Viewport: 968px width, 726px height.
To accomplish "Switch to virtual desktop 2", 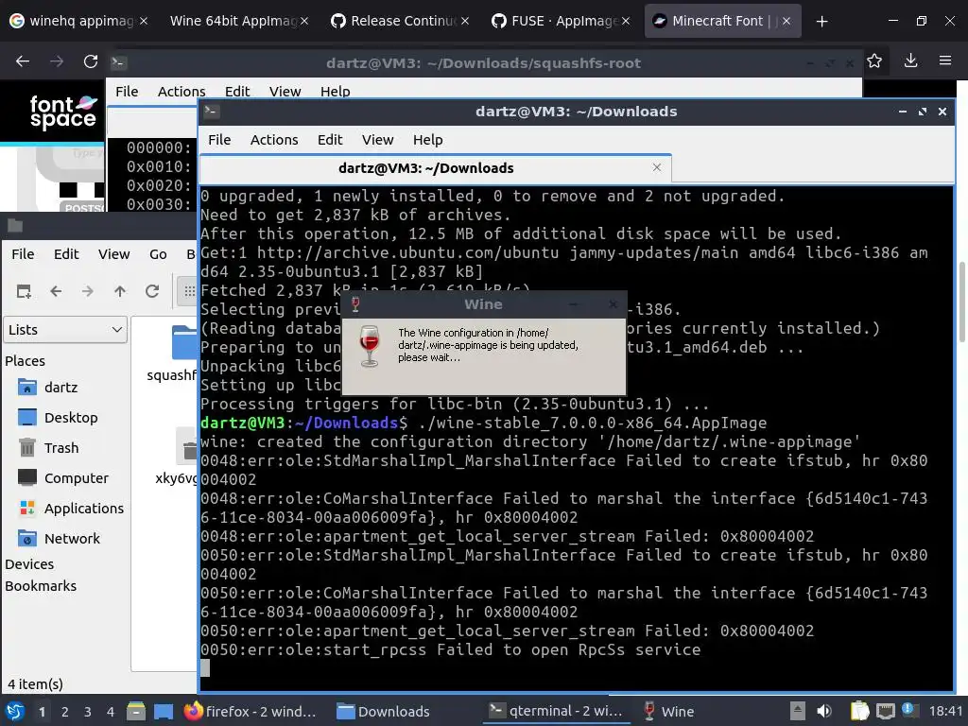I will pos(65,712).
